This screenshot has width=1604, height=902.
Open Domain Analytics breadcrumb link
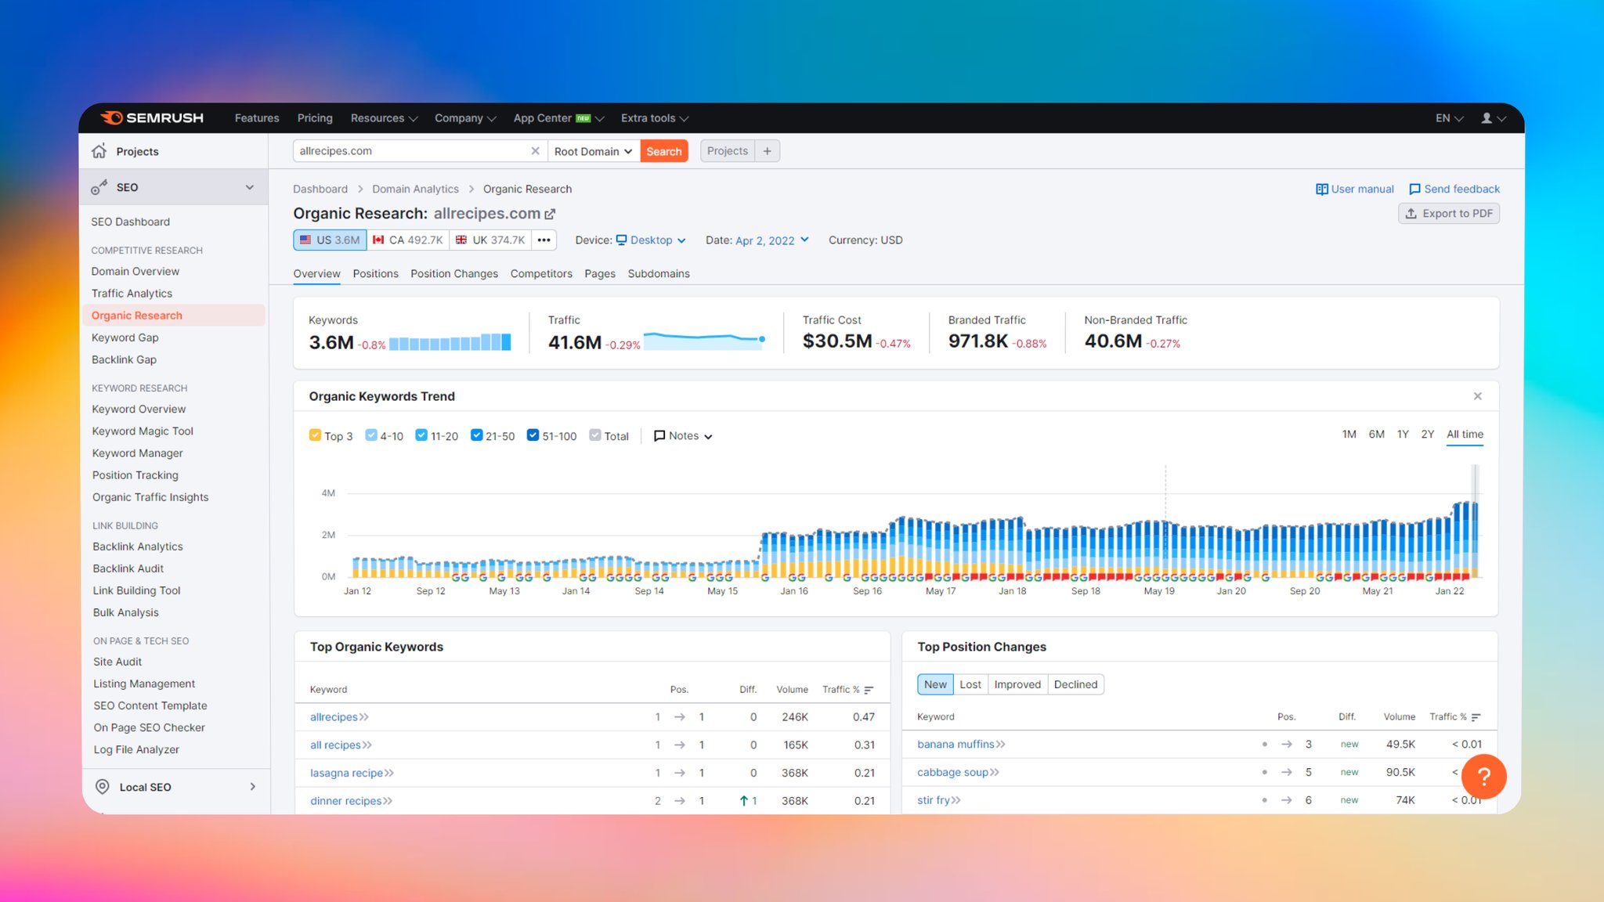tap(415, 189)
